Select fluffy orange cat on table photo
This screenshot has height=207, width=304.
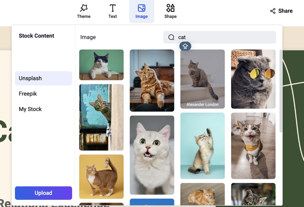(152, 80)
